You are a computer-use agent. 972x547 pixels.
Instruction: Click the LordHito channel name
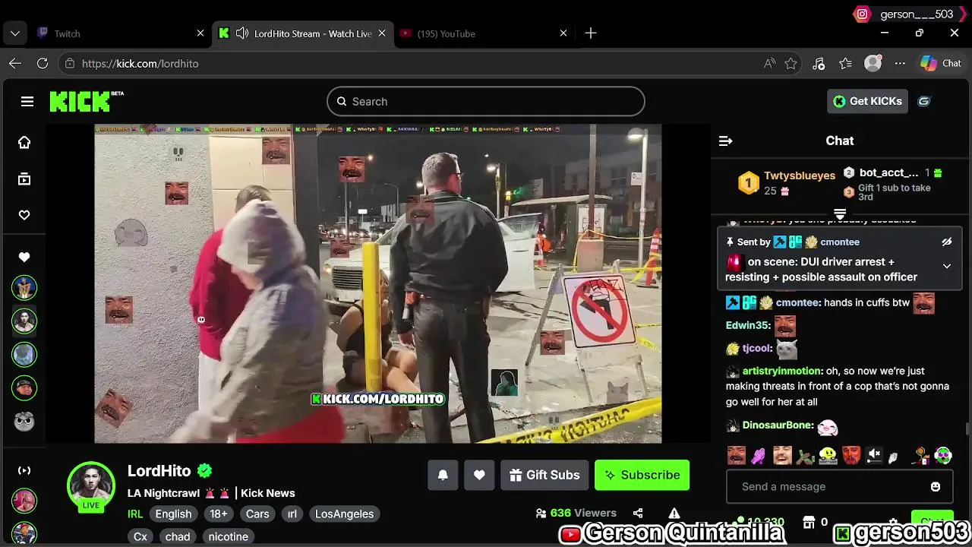click(x=159, y=470)
